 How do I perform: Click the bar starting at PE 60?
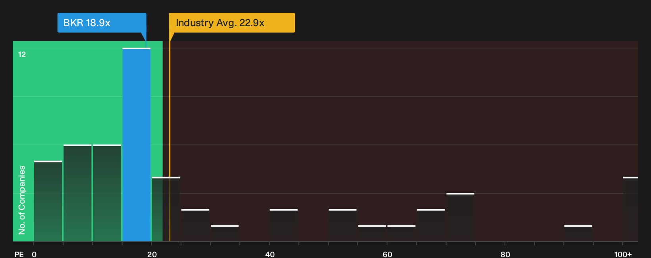pyautogui.click(x=401, y=233)
